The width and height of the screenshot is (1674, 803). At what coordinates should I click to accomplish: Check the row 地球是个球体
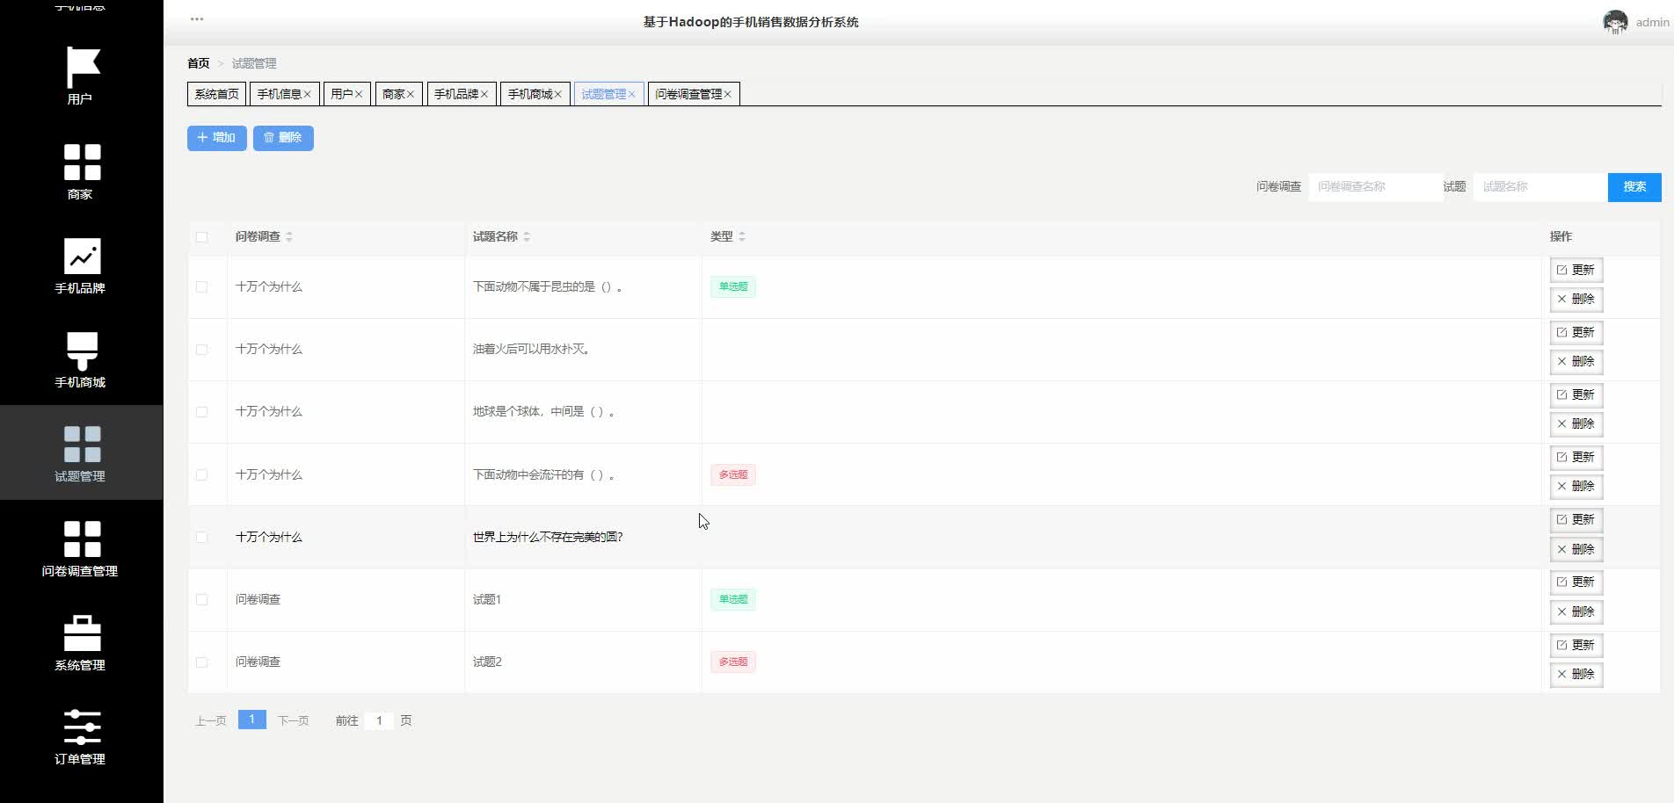[201, 412]
